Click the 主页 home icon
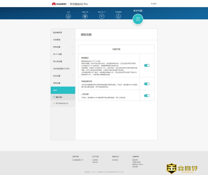This screenshot has width=208, height=175. 69,16
